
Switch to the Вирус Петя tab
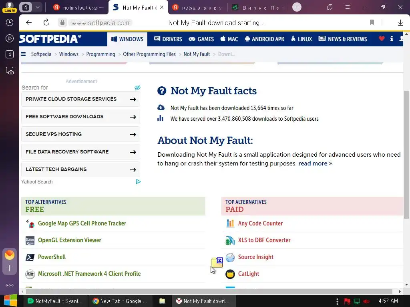[x=257, y=8]
